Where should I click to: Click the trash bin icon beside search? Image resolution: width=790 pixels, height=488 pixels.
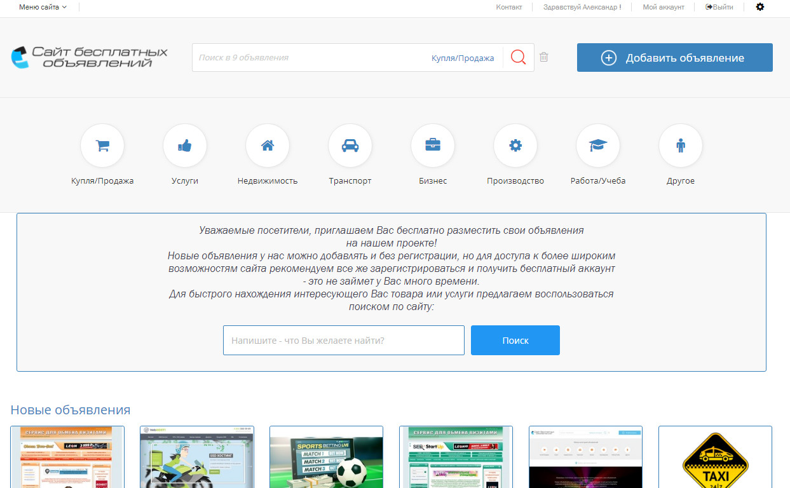click(543, 57)
